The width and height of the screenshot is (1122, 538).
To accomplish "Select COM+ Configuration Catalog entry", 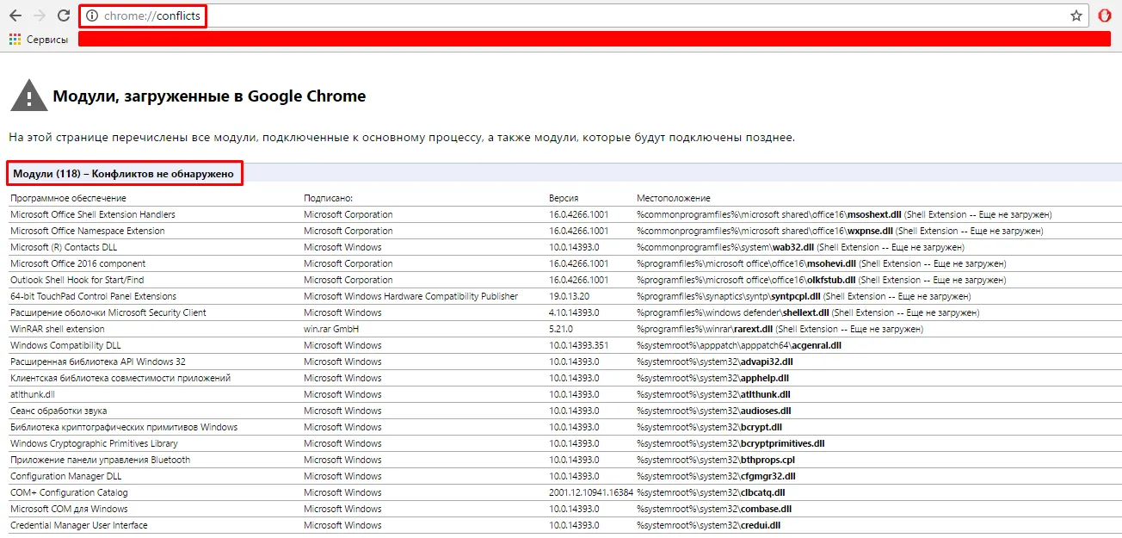I will click(69, 492).
